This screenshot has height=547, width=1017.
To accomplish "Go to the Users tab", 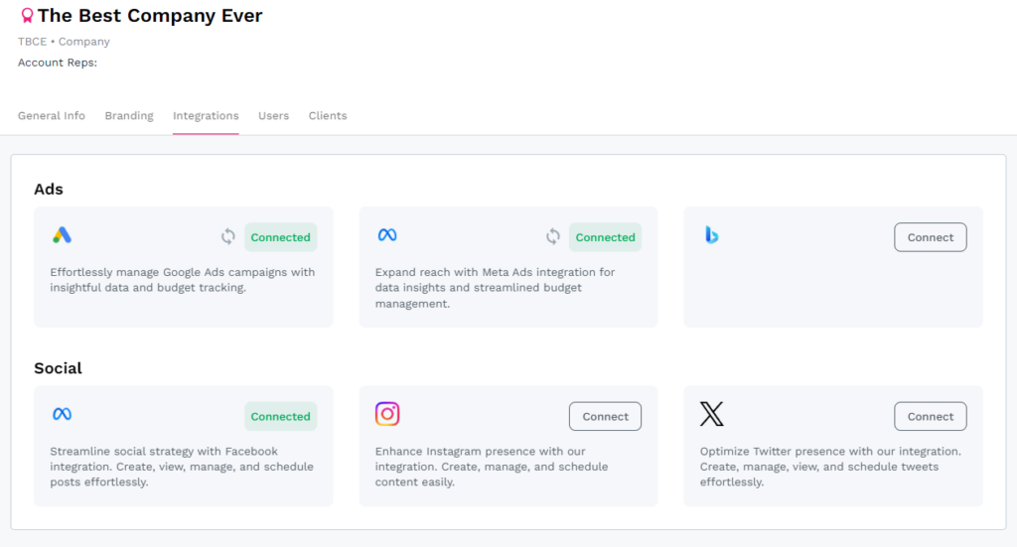I will [x=273, y=116].
